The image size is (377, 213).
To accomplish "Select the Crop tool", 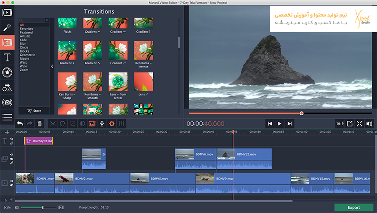I will [x=73, y=124].
